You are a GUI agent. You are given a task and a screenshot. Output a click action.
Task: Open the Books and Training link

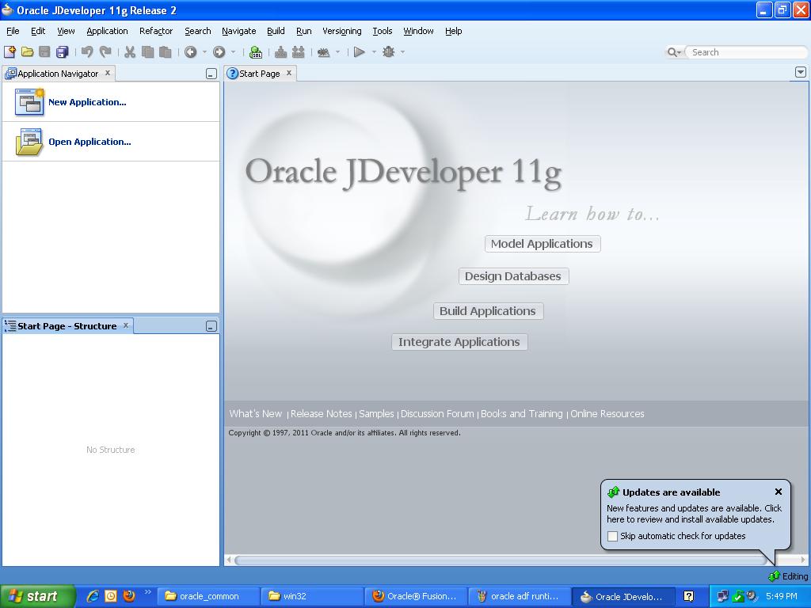[x=521, y=413]
